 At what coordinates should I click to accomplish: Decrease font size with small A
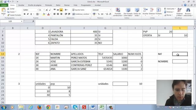tap(50, 10)
